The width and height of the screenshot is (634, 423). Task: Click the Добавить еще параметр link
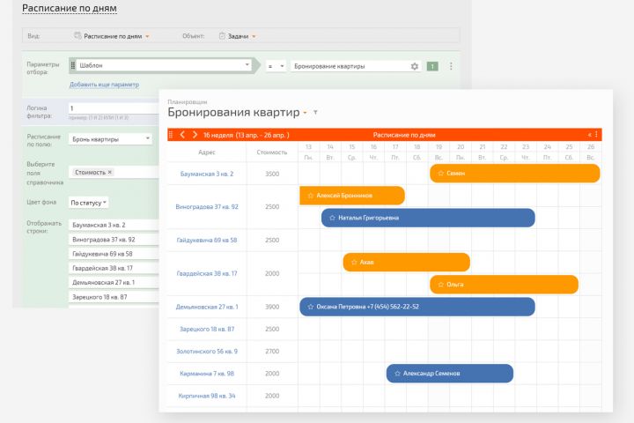104,85
